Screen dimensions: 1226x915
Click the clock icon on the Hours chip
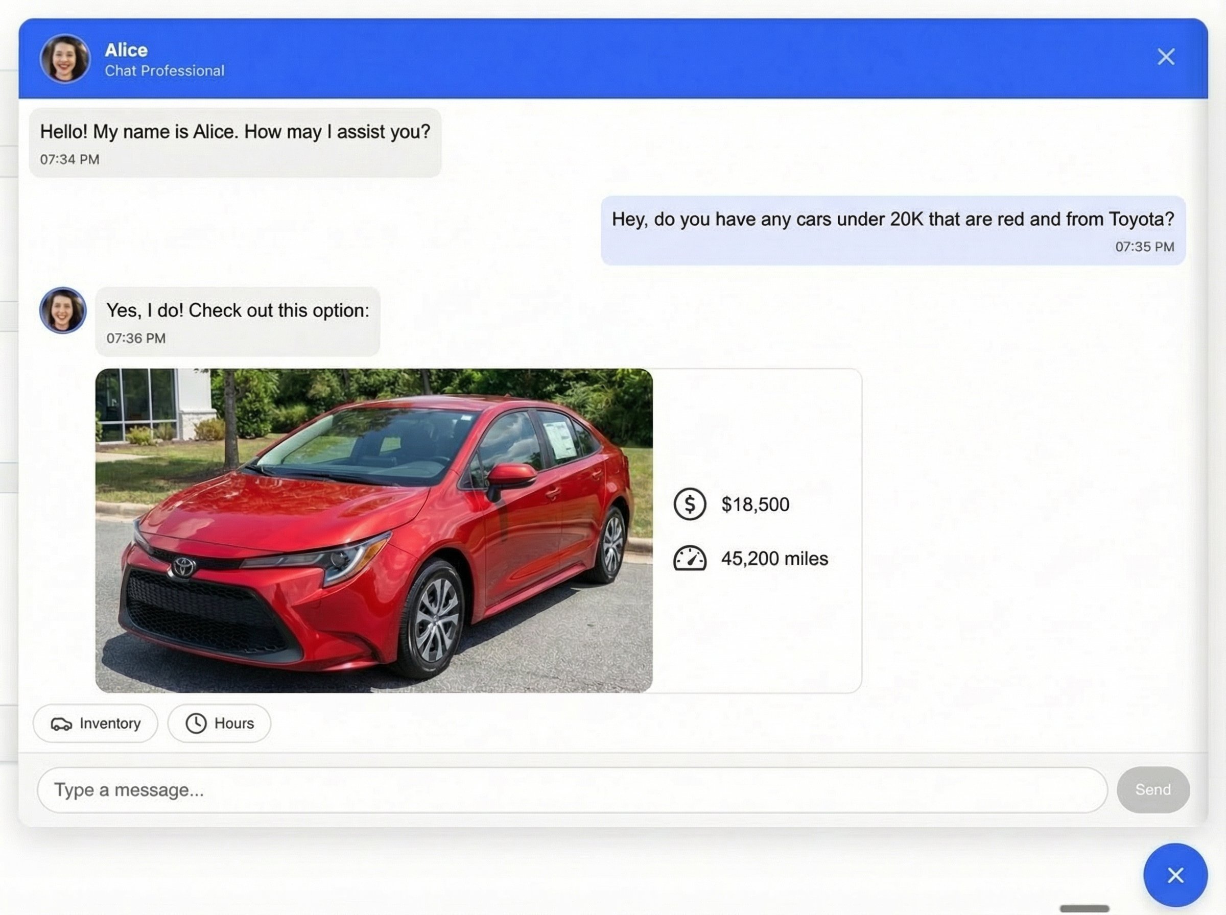(195, 723)
